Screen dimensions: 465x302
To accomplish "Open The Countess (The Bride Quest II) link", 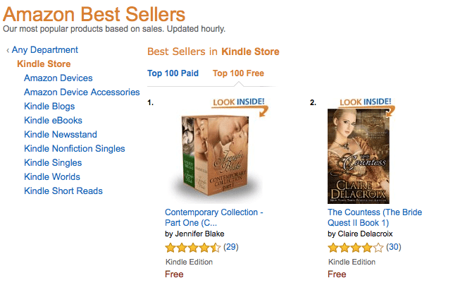I will [375, 212].
